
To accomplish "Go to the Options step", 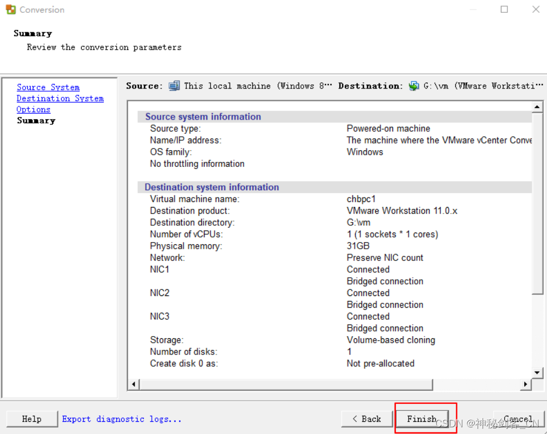I will (x=33, y=110).
